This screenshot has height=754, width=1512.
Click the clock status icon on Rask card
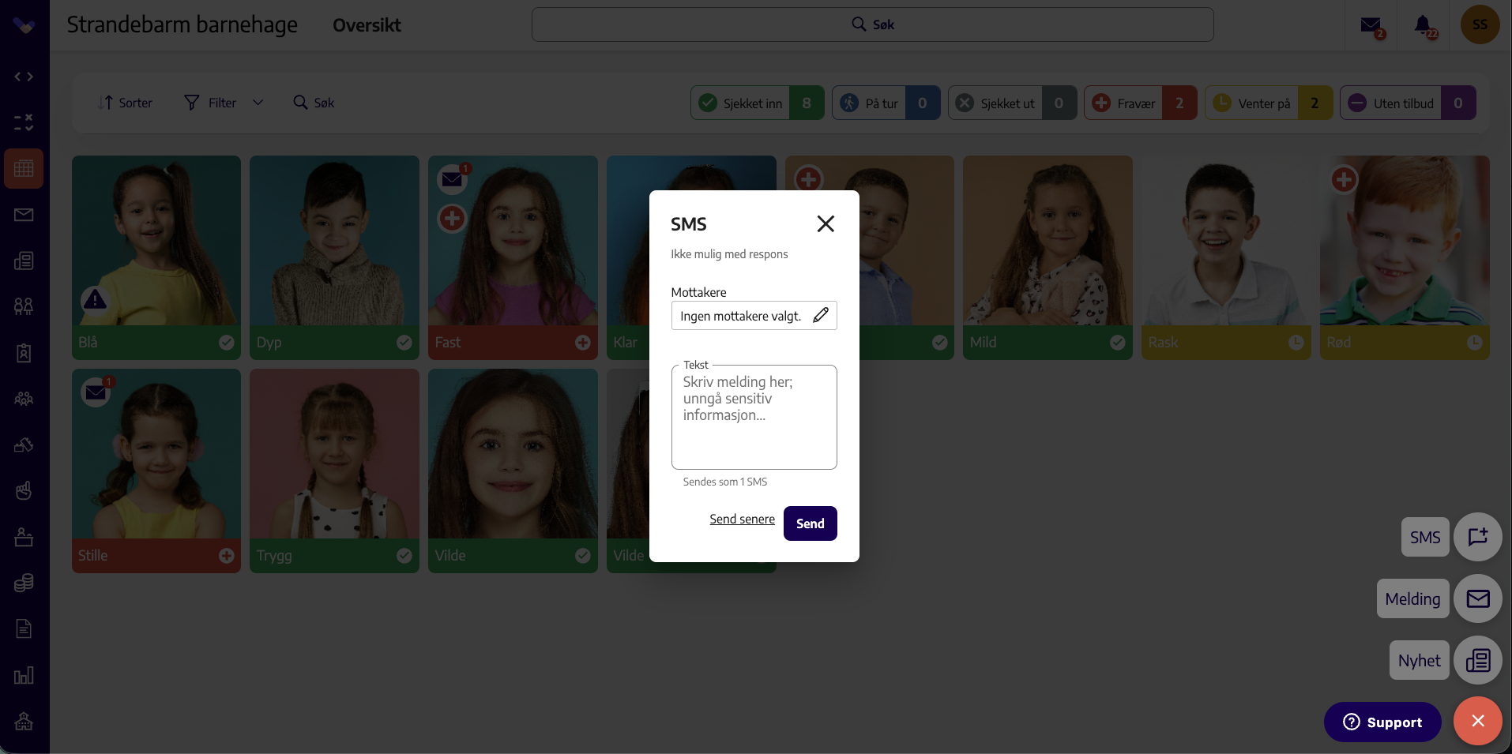point(1296,342)
